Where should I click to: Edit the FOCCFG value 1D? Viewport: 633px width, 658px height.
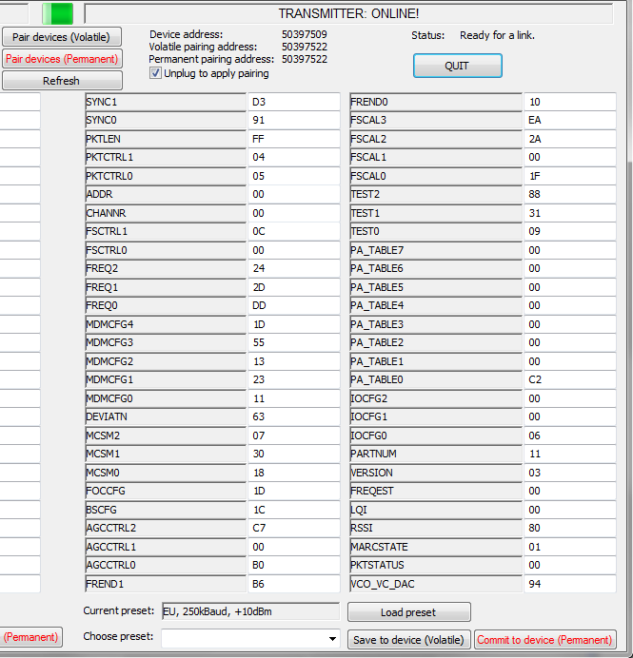293,491
